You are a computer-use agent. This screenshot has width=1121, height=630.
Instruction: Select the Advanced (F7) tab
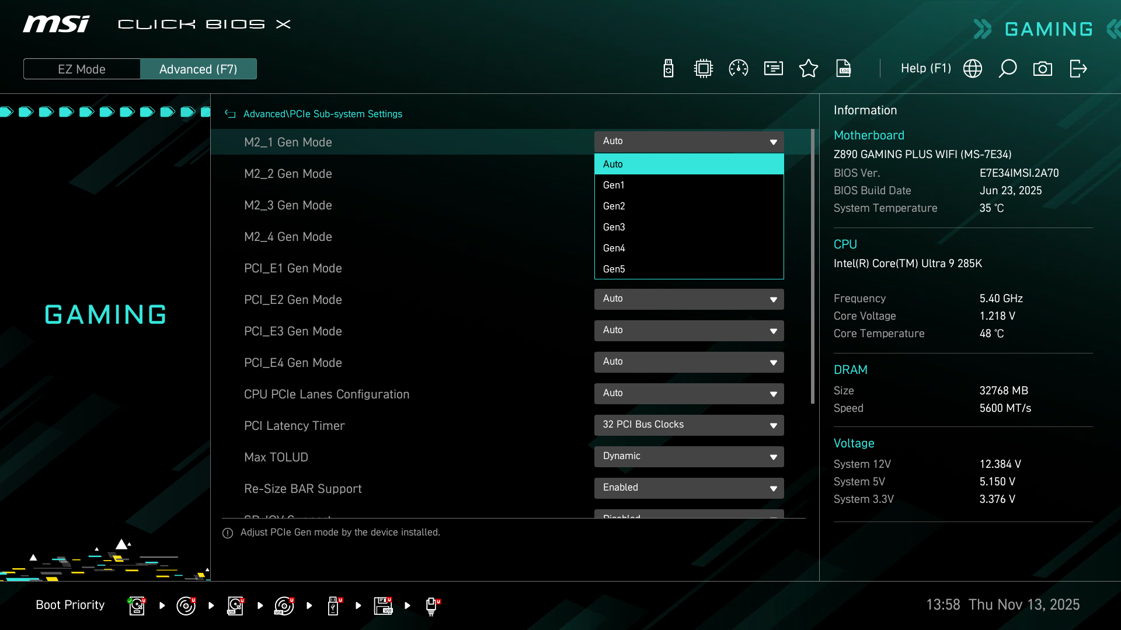click(199, 69)
